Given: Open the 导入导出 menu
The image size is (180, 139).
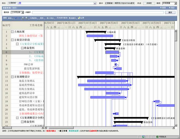Looking at the screenshot, I should click(x=50, y=18).
